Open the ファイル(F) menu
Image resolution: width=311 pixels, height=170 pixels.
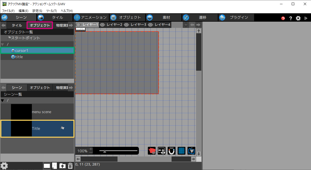pyautogui.click(x=8, y=11)
